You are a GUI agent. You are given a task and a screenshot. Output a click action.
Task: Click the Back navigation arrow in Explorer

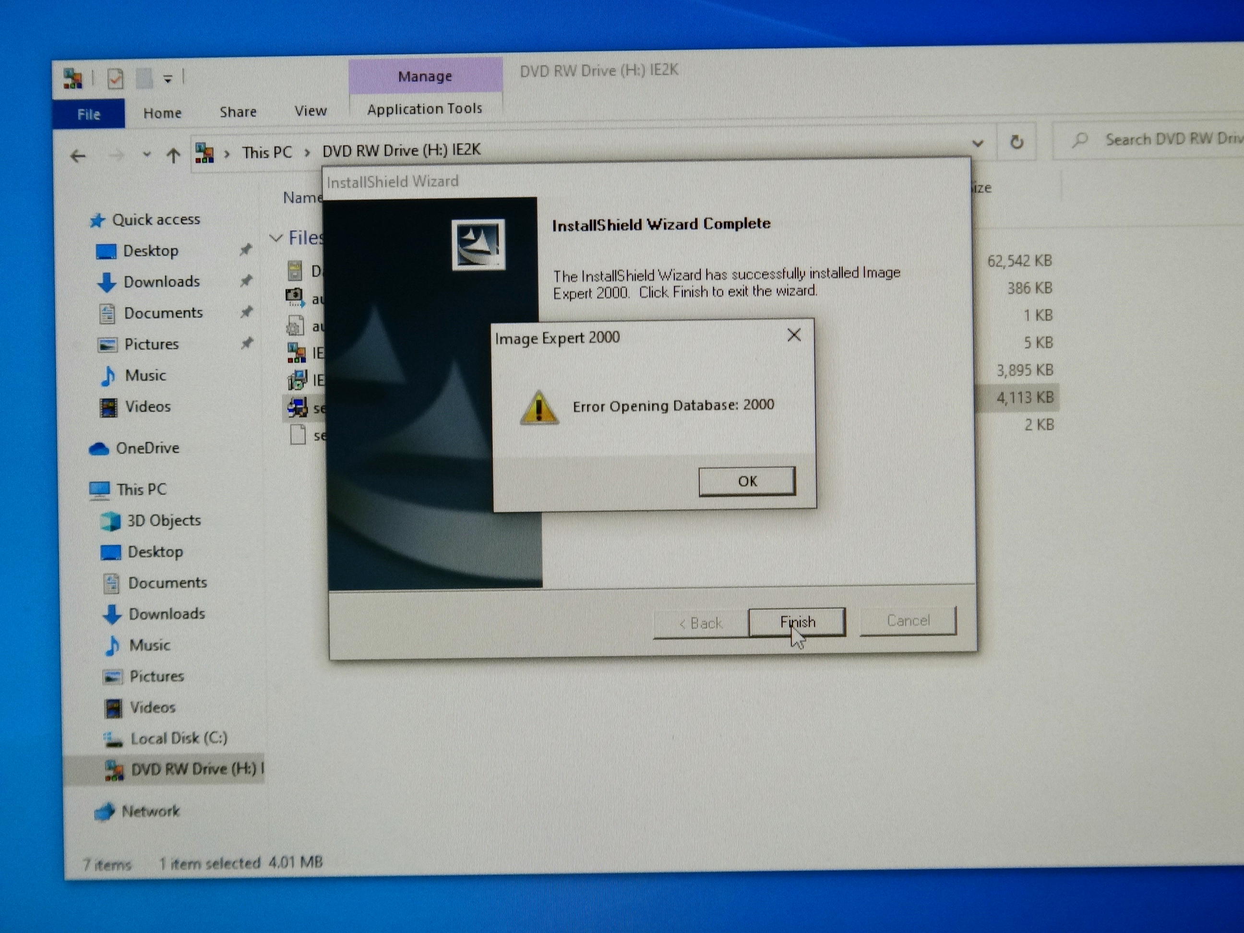[78, 156]
